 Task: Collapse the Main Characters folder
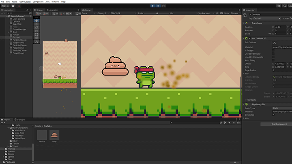point(8,128)
